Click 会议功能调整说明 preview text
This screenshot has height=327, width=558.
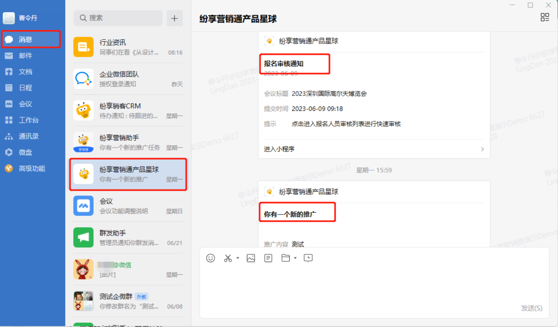click(123, 211)
